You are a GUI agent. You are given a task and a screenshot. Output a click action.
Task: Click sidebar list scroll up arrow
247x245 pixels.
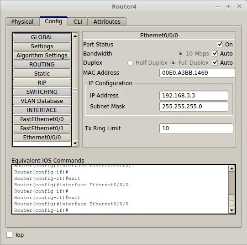[75, 36]
